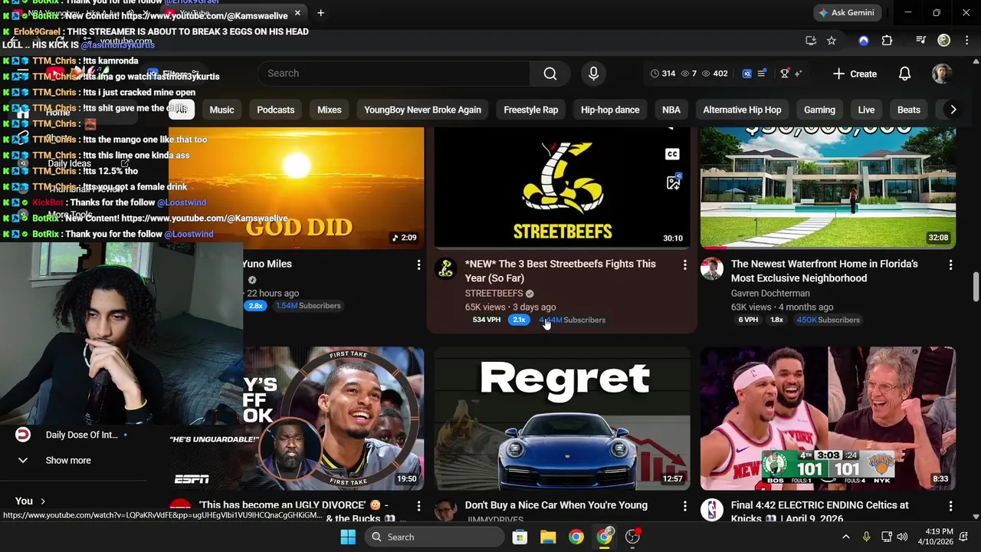
Task: Select the Hip-hop dance chip
Action: 610,110
